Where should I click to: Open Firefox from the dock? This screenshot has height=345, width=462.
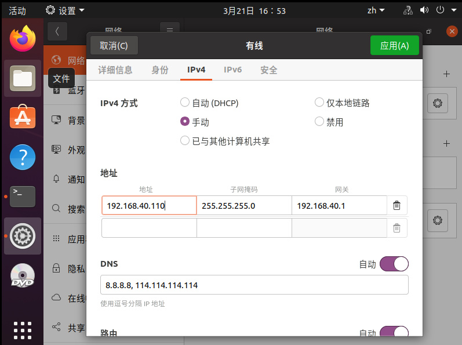pyautogui.click(x=23, y=38)
